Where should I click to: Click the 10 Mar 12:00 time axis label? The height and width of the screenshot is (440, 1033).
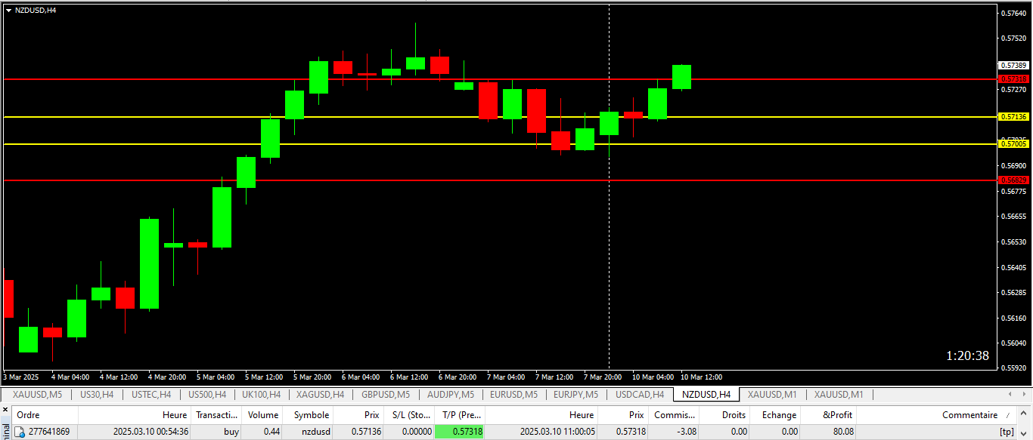point(701,377)
